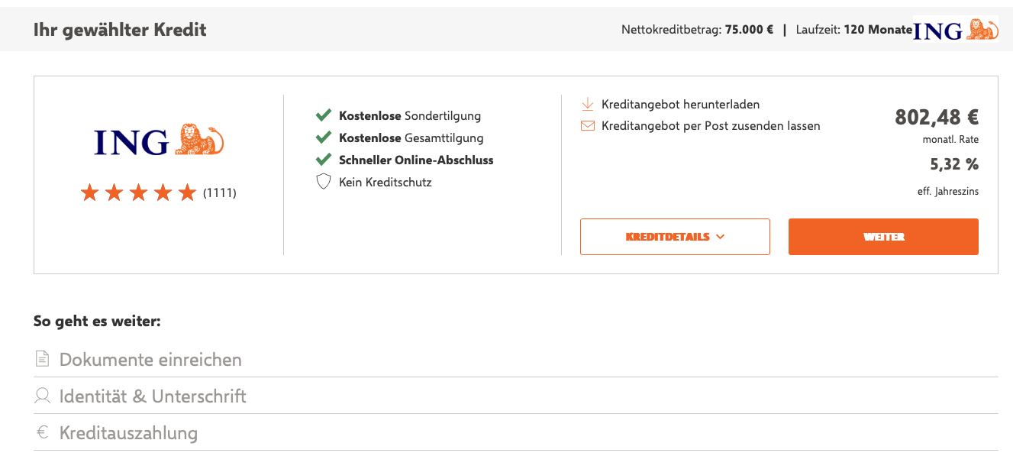
Task: Click the envelope icon for postal delivery
Action: [x=587, y=126]
